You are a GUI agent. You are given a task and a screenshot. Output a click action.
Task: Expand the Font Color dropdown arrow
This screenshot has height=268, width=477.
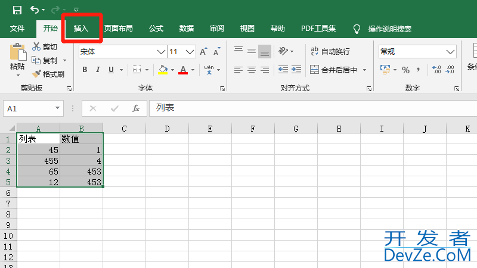193,70
